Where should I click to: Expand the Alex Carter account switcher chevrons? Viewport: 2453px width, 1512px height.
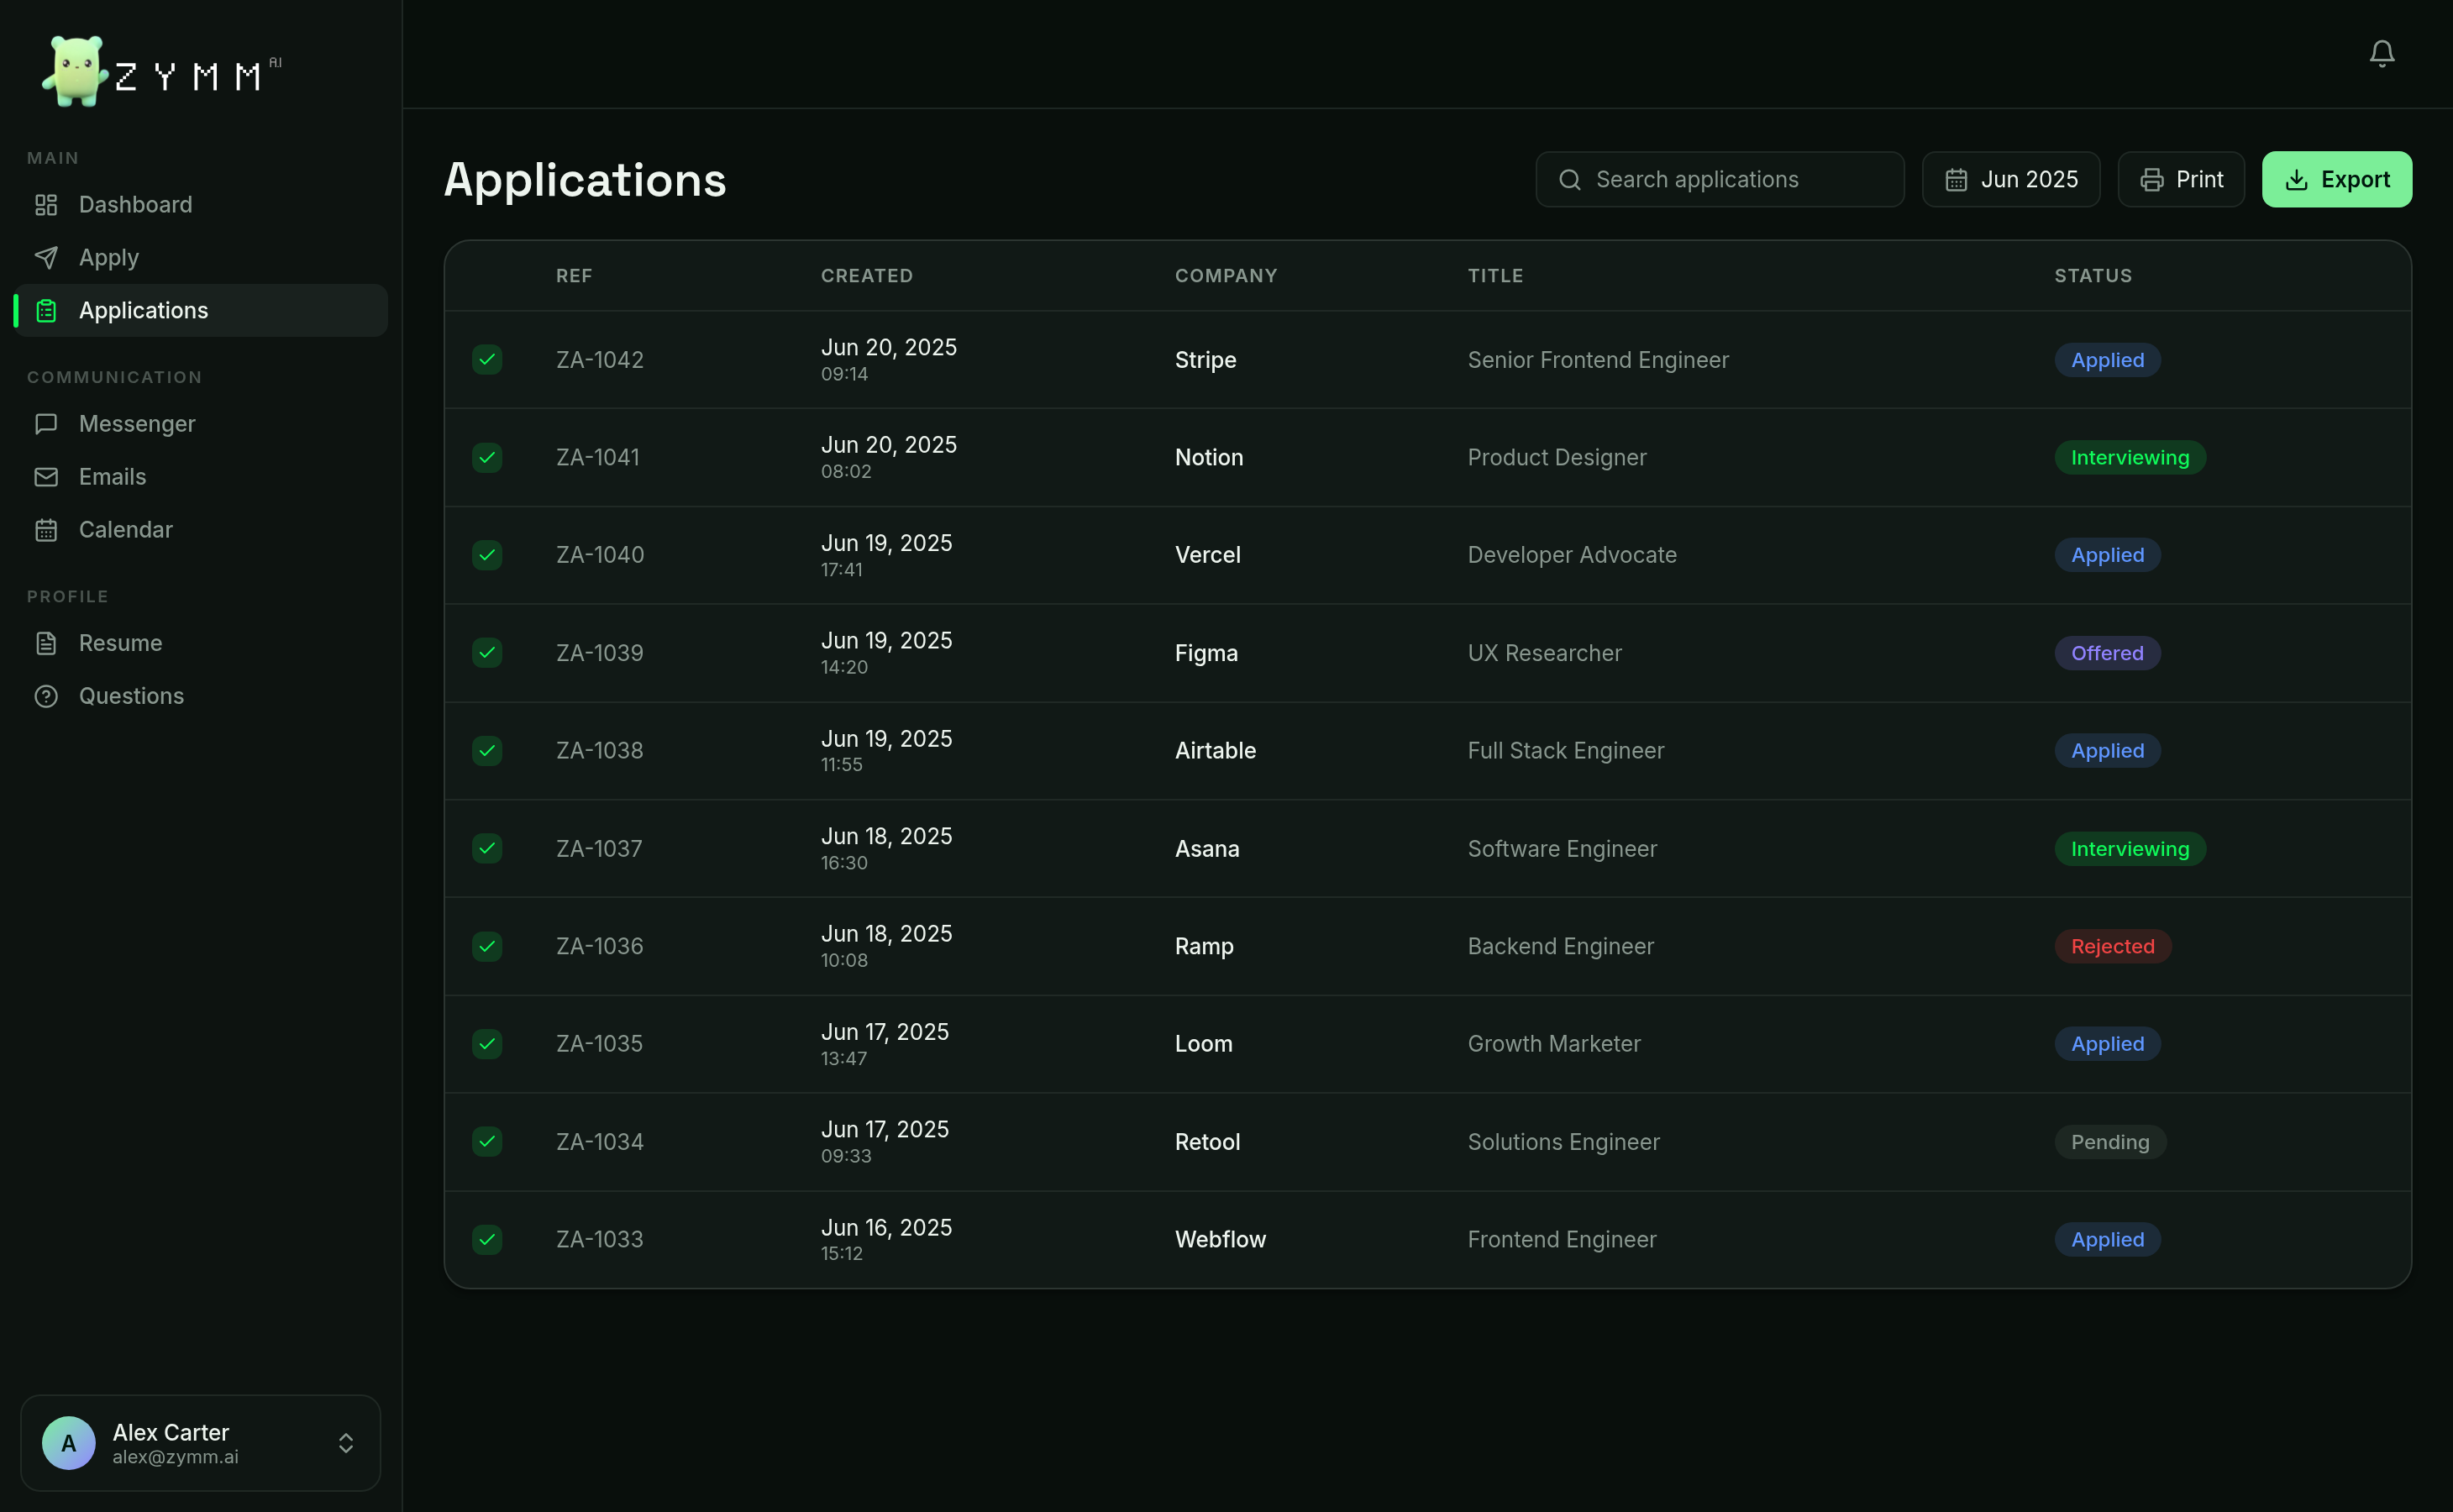click(346, 1443)
